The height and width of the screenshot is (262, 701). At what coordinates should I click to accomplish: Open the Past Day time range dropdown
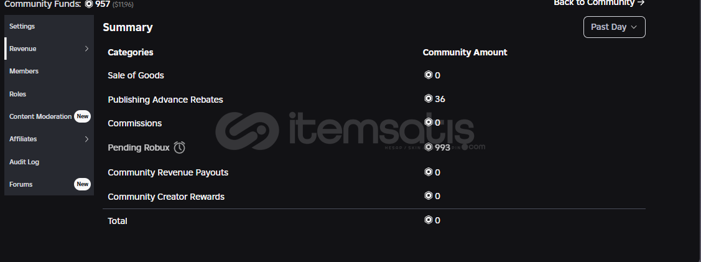(x=614, y=27)
